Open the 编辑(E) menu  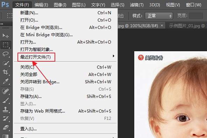[x=41, y=5]
